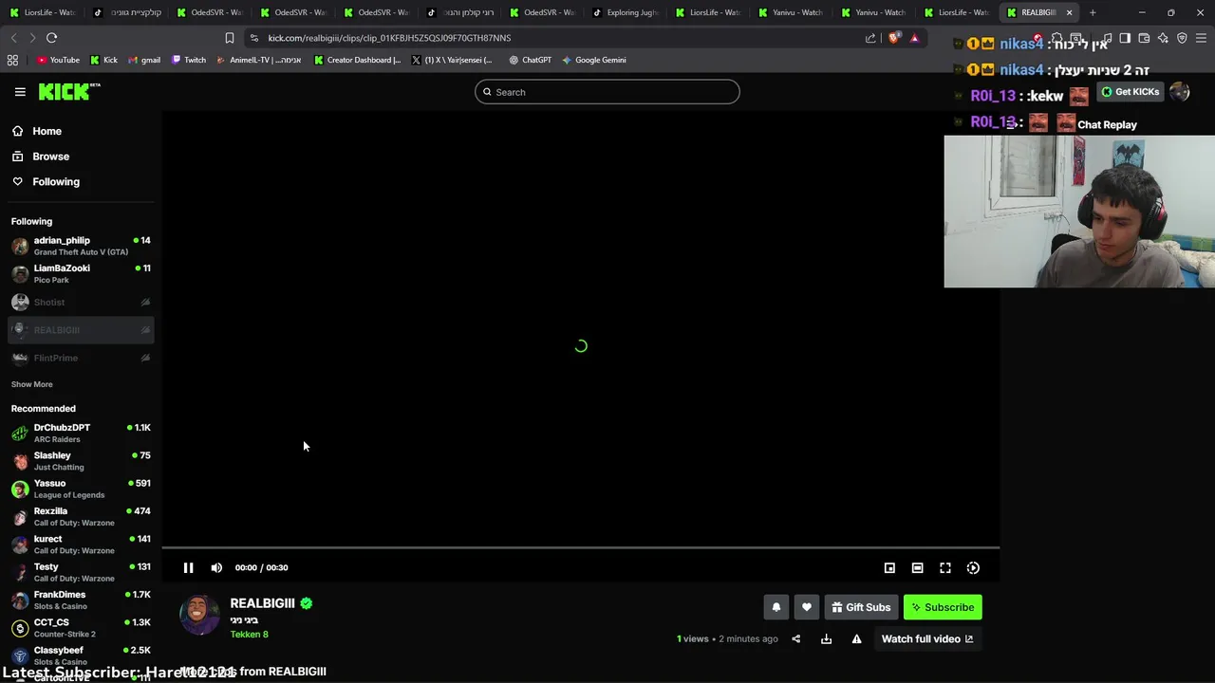Screen dimensions: 1215x683
Task: Open the Brave Shields icon
Action: [x=894, y=38]
